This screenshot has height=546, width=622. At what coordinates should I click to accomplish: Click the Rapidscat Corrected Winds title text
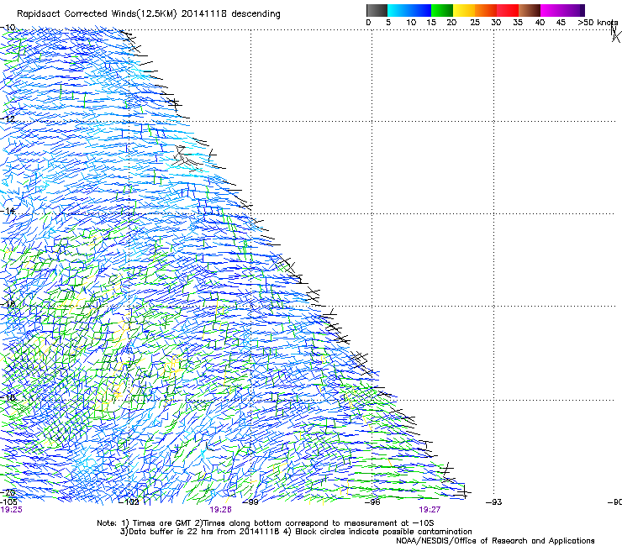click(x=149, y=14)
